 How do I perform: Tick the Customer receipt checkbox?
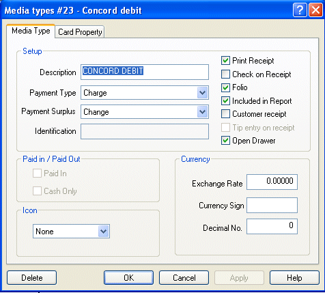(225, 114)
